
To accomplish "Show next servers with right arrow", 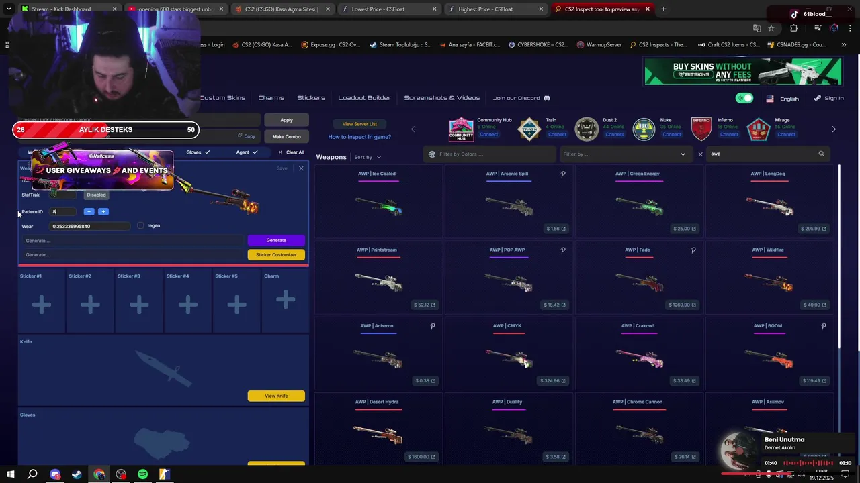I will pos(834,129).
